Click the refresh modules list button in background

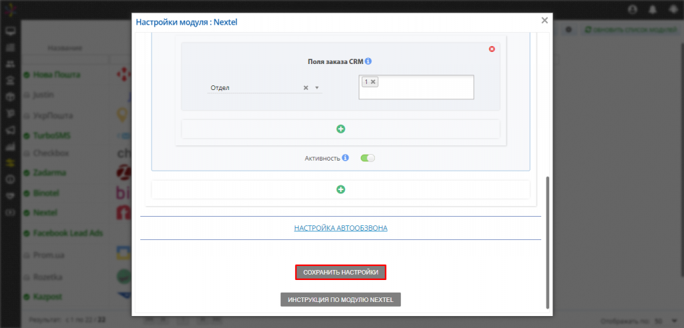point(631,29)
